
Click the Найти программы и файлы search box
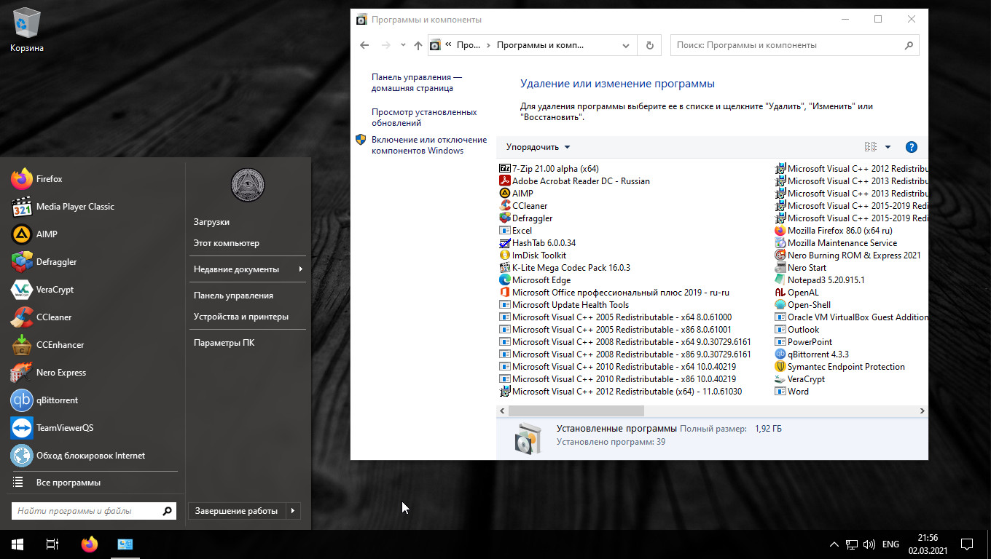(86, 511)
